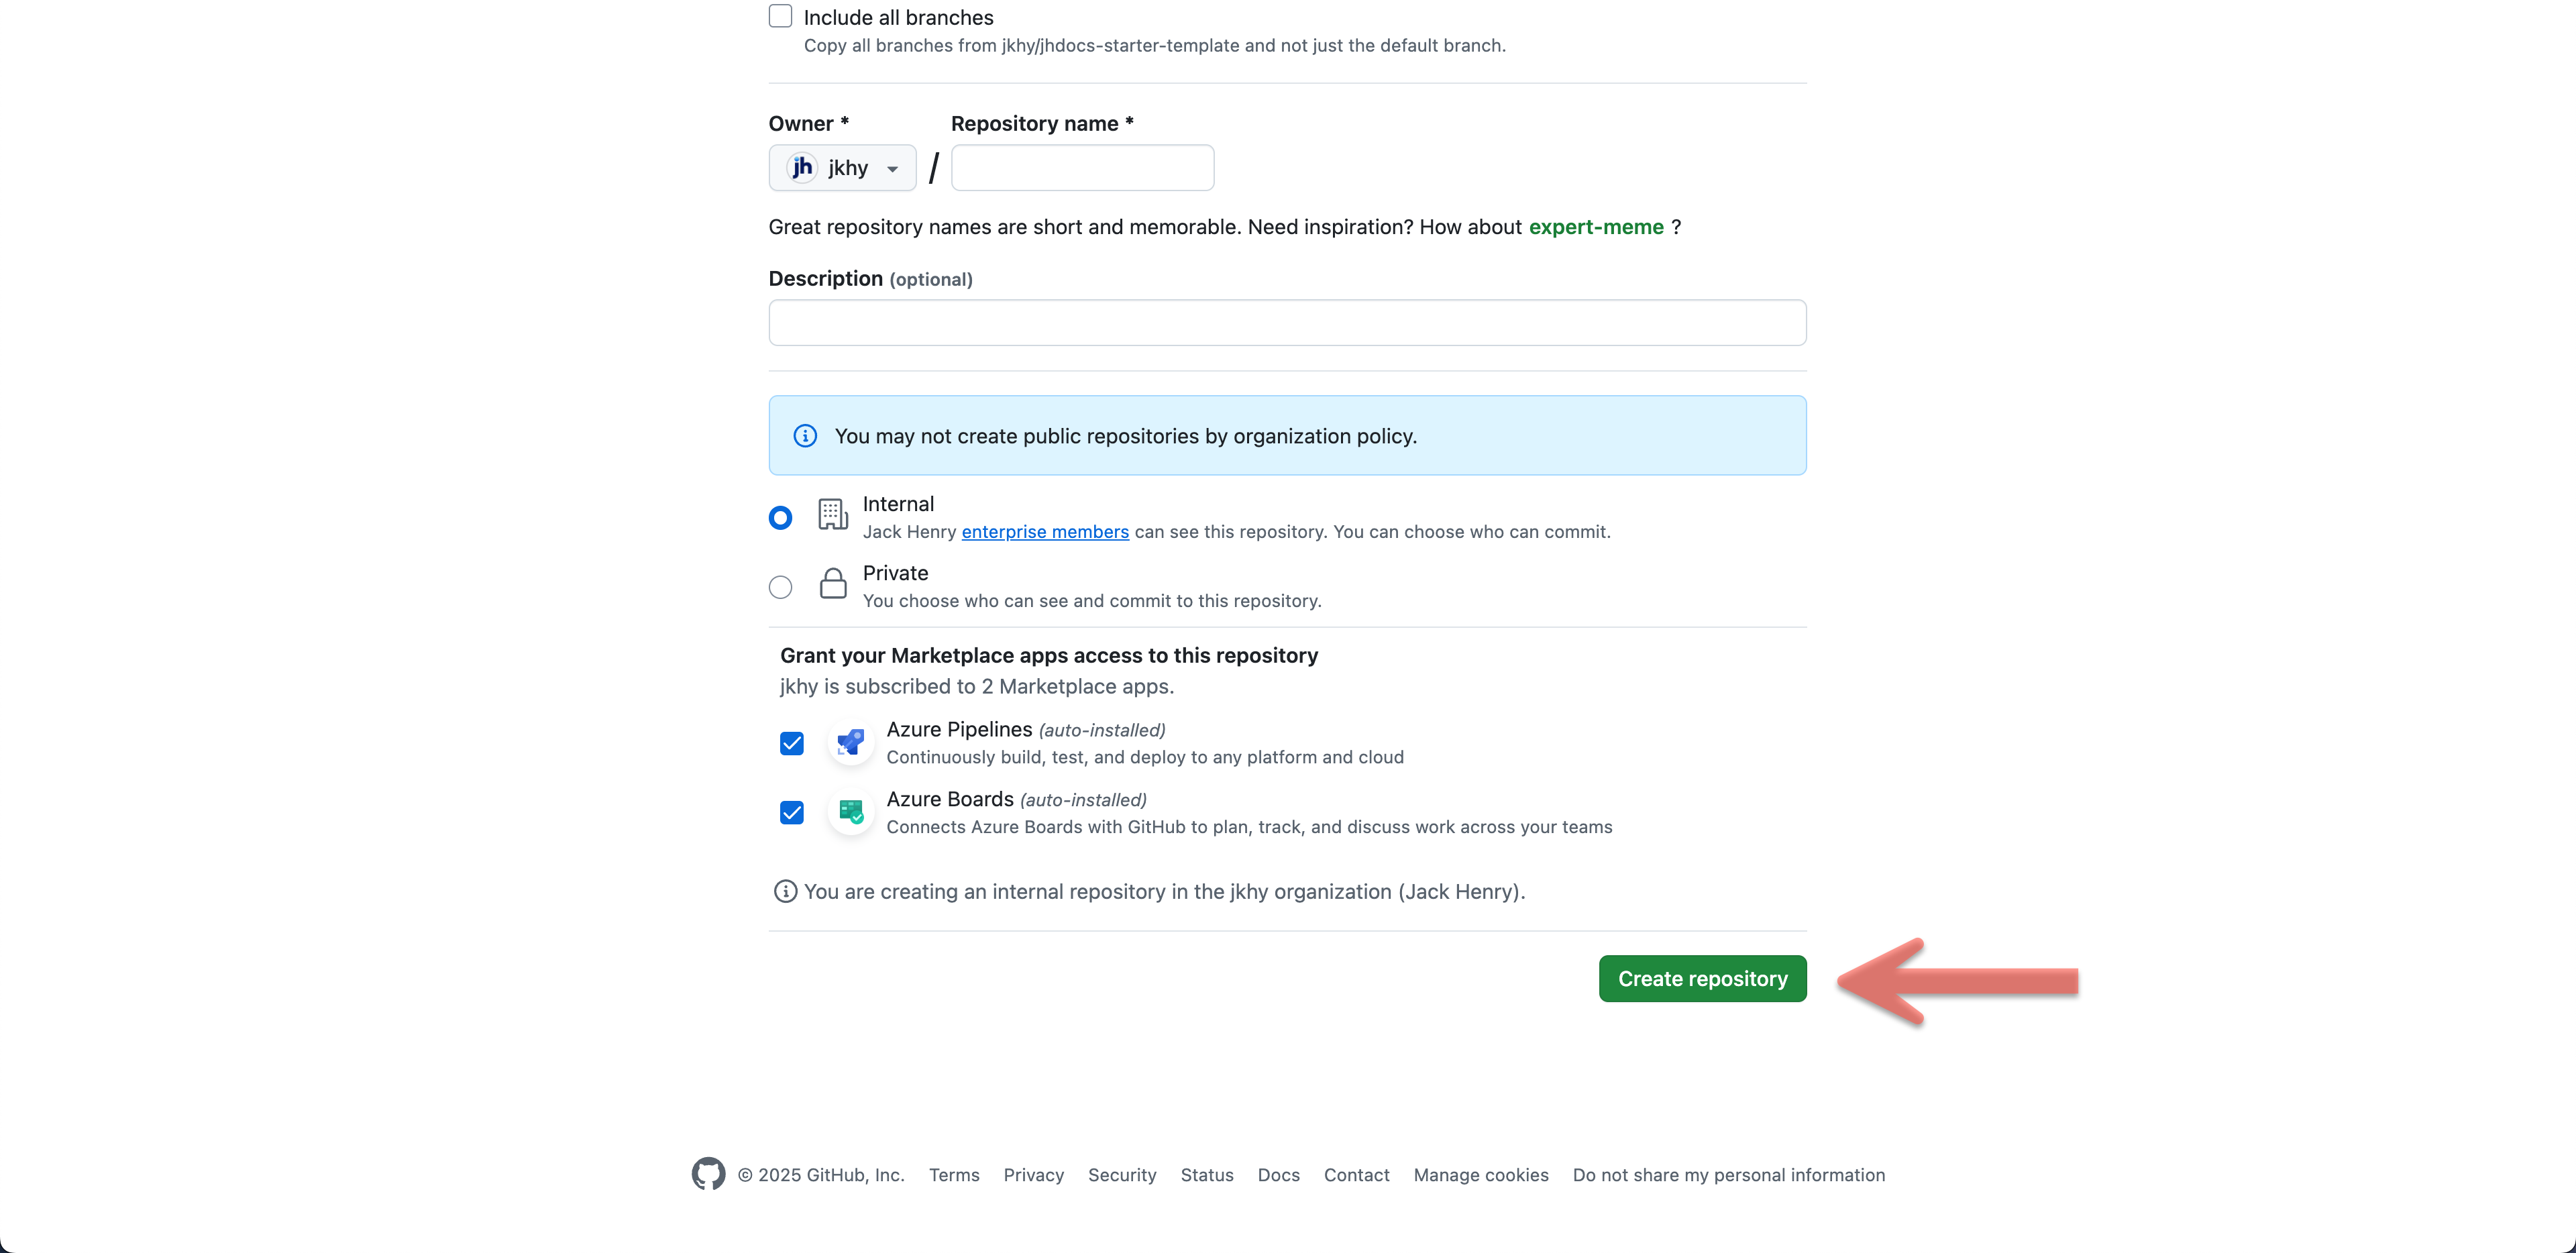The height and width of the screenshot is (1253, 2576).
Task: Focus the Repository name field
Action: coord(1082,168)
